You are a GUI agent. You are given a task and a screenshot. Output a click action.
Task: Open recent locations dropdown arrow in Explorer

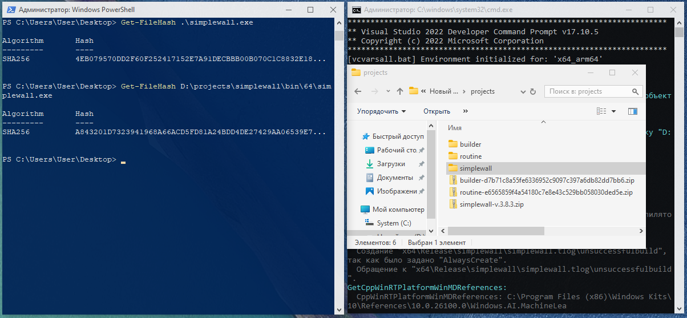pyautogui.click(x=387, y=92)
